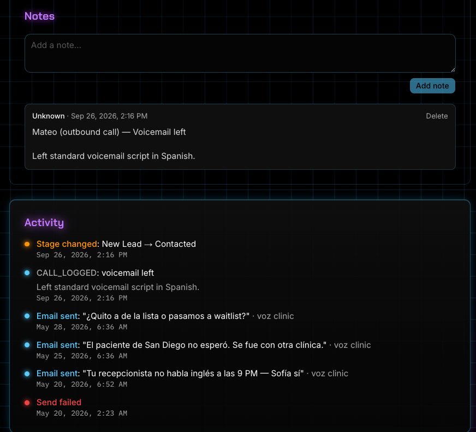Click note timestamp 'Sep 26, 2026, 2:16 PM'

[109, 116]
